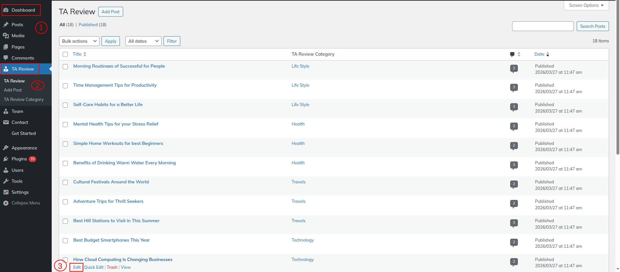Open TA Review Category submenu item

tap(24, 99)
